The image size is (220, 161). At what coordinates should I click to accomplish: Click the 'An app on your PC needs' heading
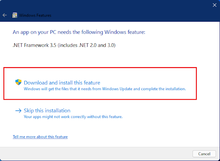coord(79,32)
